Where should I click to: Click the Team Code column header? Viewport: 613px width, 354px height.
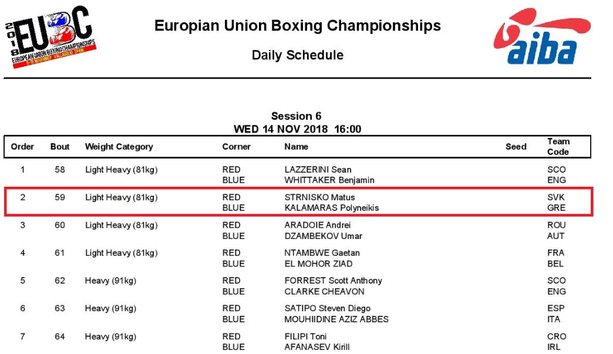[558, 147]
